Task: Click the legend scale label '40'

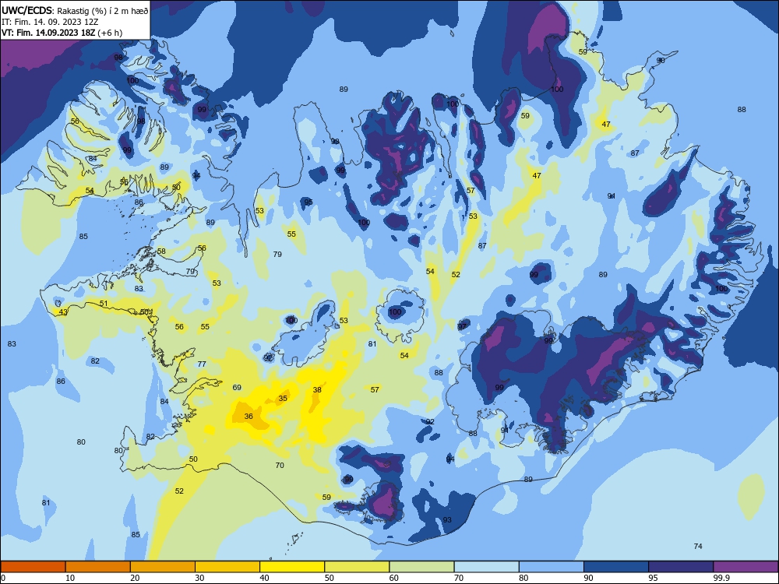Action: point(264,578)
